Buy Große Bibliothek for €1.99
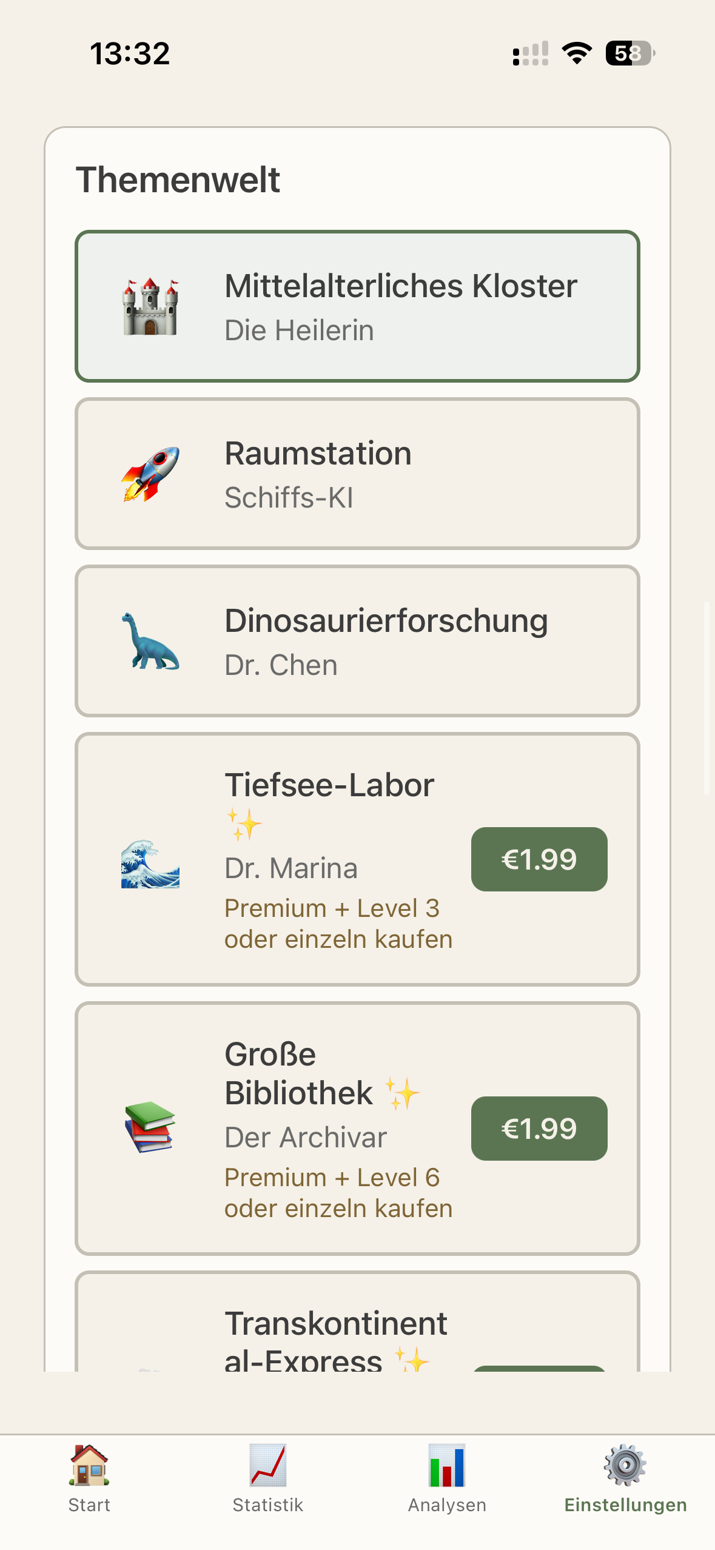This screenshot has height=1550, width=715. (x=539, y=1129)
